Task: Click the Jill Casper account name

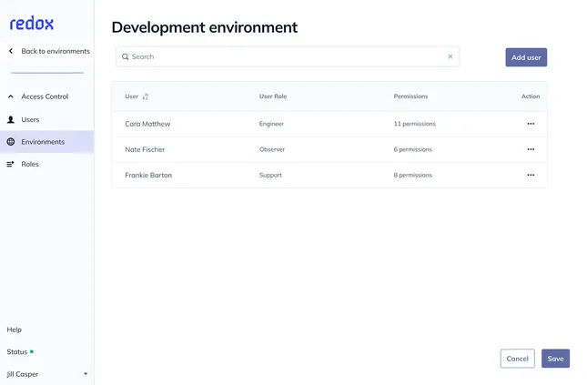Action: [23, 374]
